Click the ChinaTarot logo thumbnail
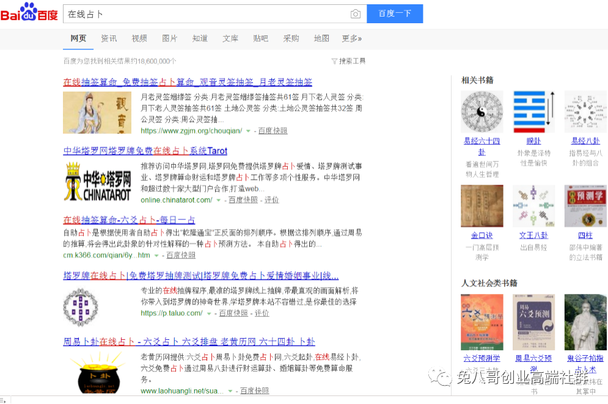608x404 pixels. (x=97, y=182)
